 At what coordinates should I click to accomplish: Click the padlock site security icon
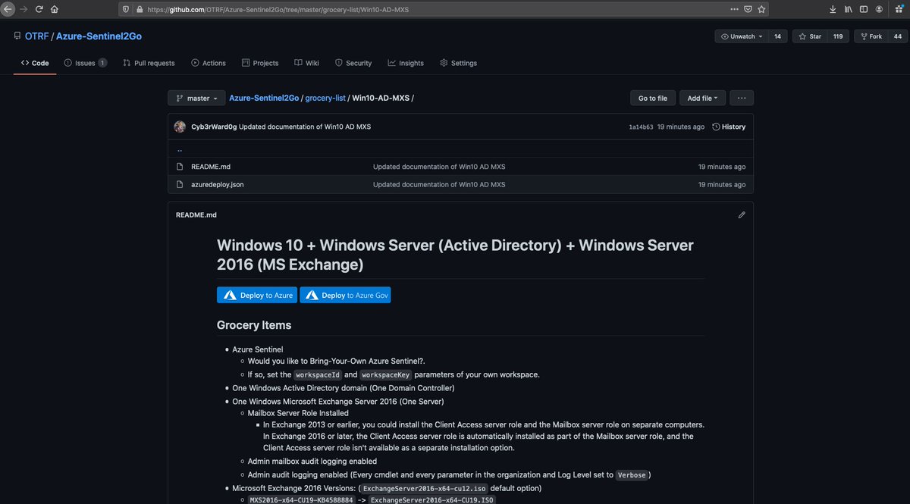click(139, 9)
